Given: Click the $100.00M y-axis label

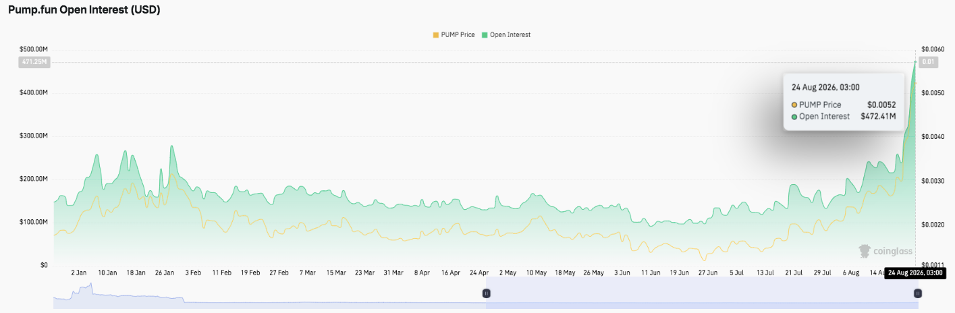Looking at the screenshot, I should coord(34,222).
